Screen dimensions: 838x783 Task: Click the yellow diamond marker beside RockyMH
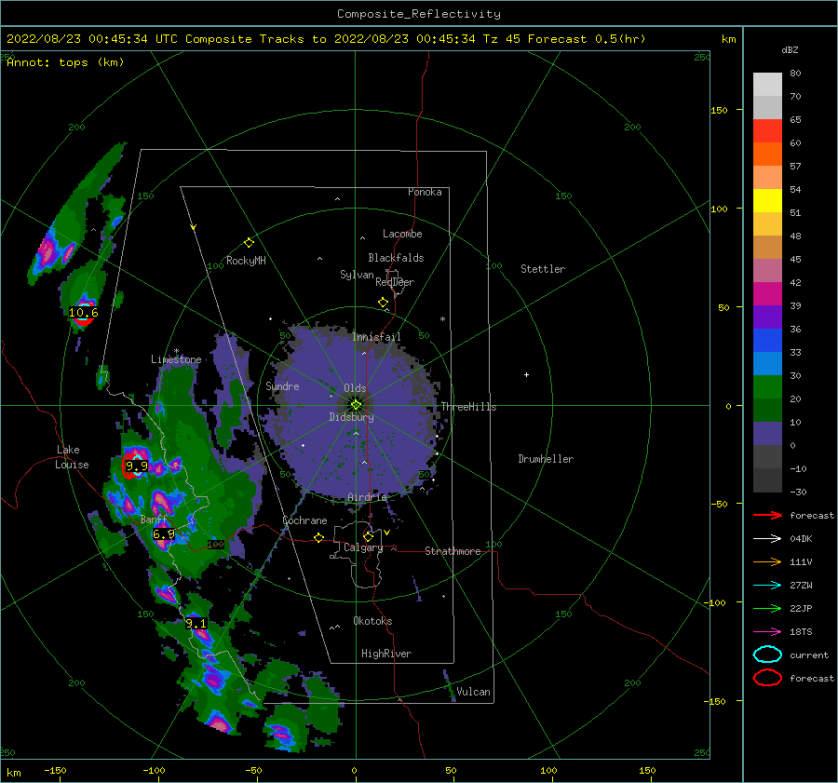(x=249, y=243)
